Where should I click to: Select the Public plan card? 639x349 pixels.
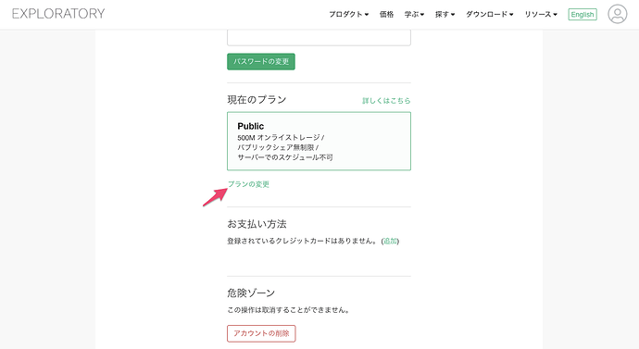click(x=319, y=142)
